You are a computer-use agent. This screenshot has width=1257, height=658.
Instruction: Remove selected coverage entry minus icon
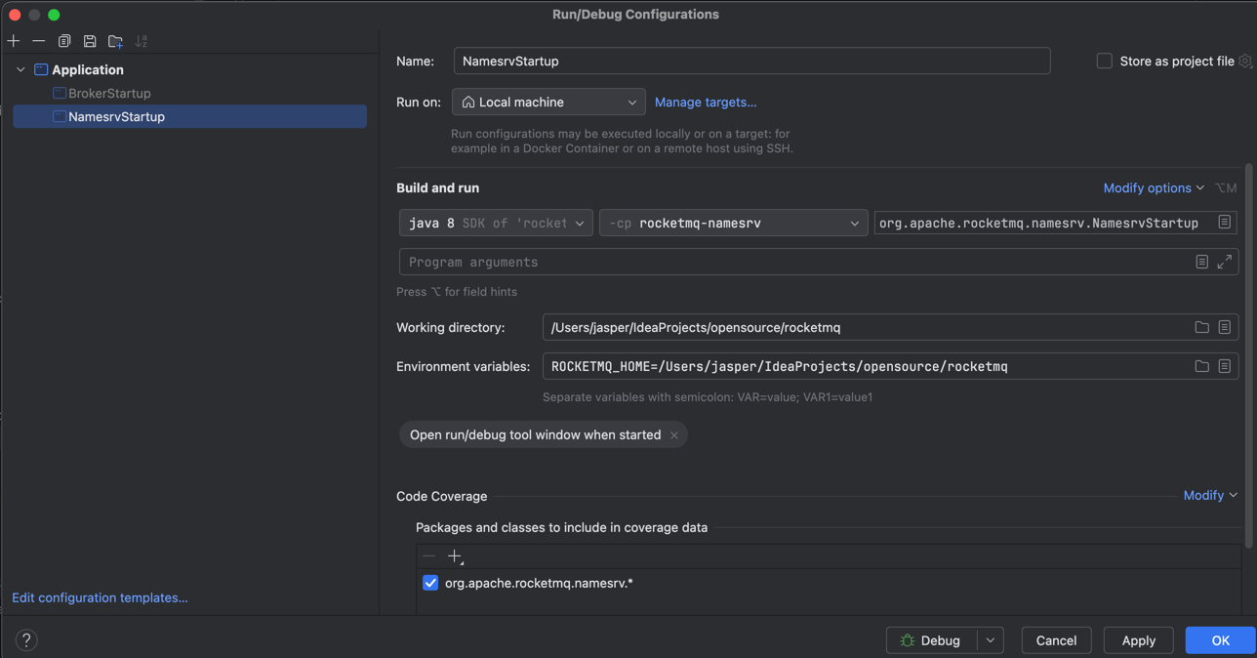pyautogui.click(x=429, y=555)
